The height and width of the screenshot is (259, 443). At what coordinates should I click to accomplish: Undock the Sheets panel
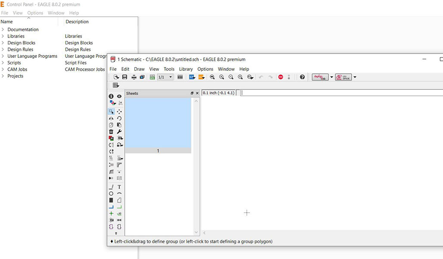[192, 93]
